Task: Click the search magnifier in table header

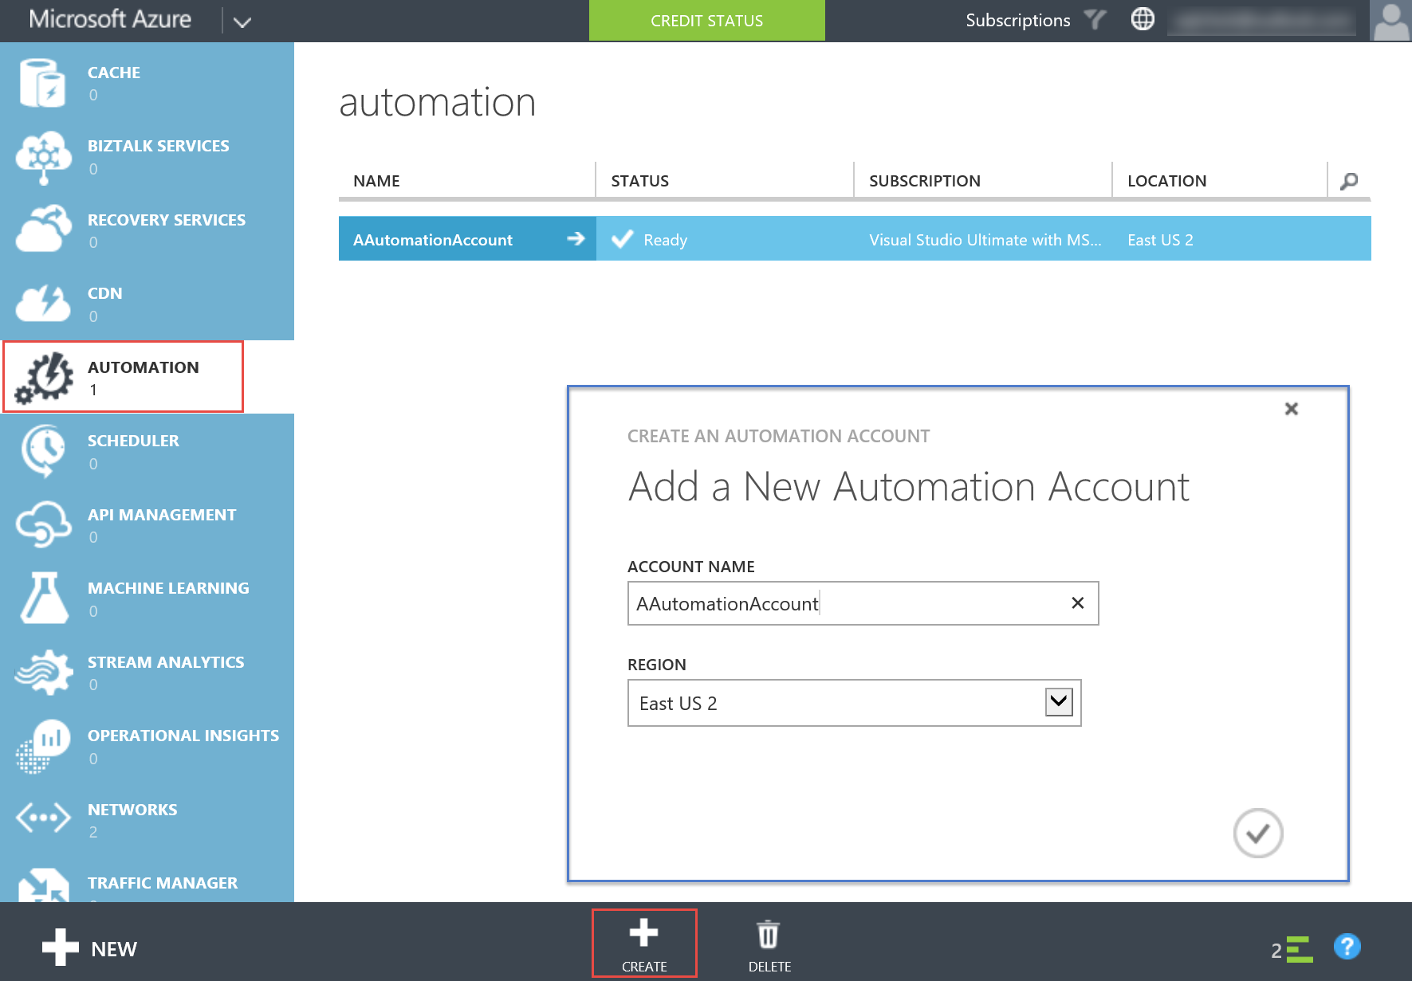Action: pyautogui.click(x=1349, y=181)
